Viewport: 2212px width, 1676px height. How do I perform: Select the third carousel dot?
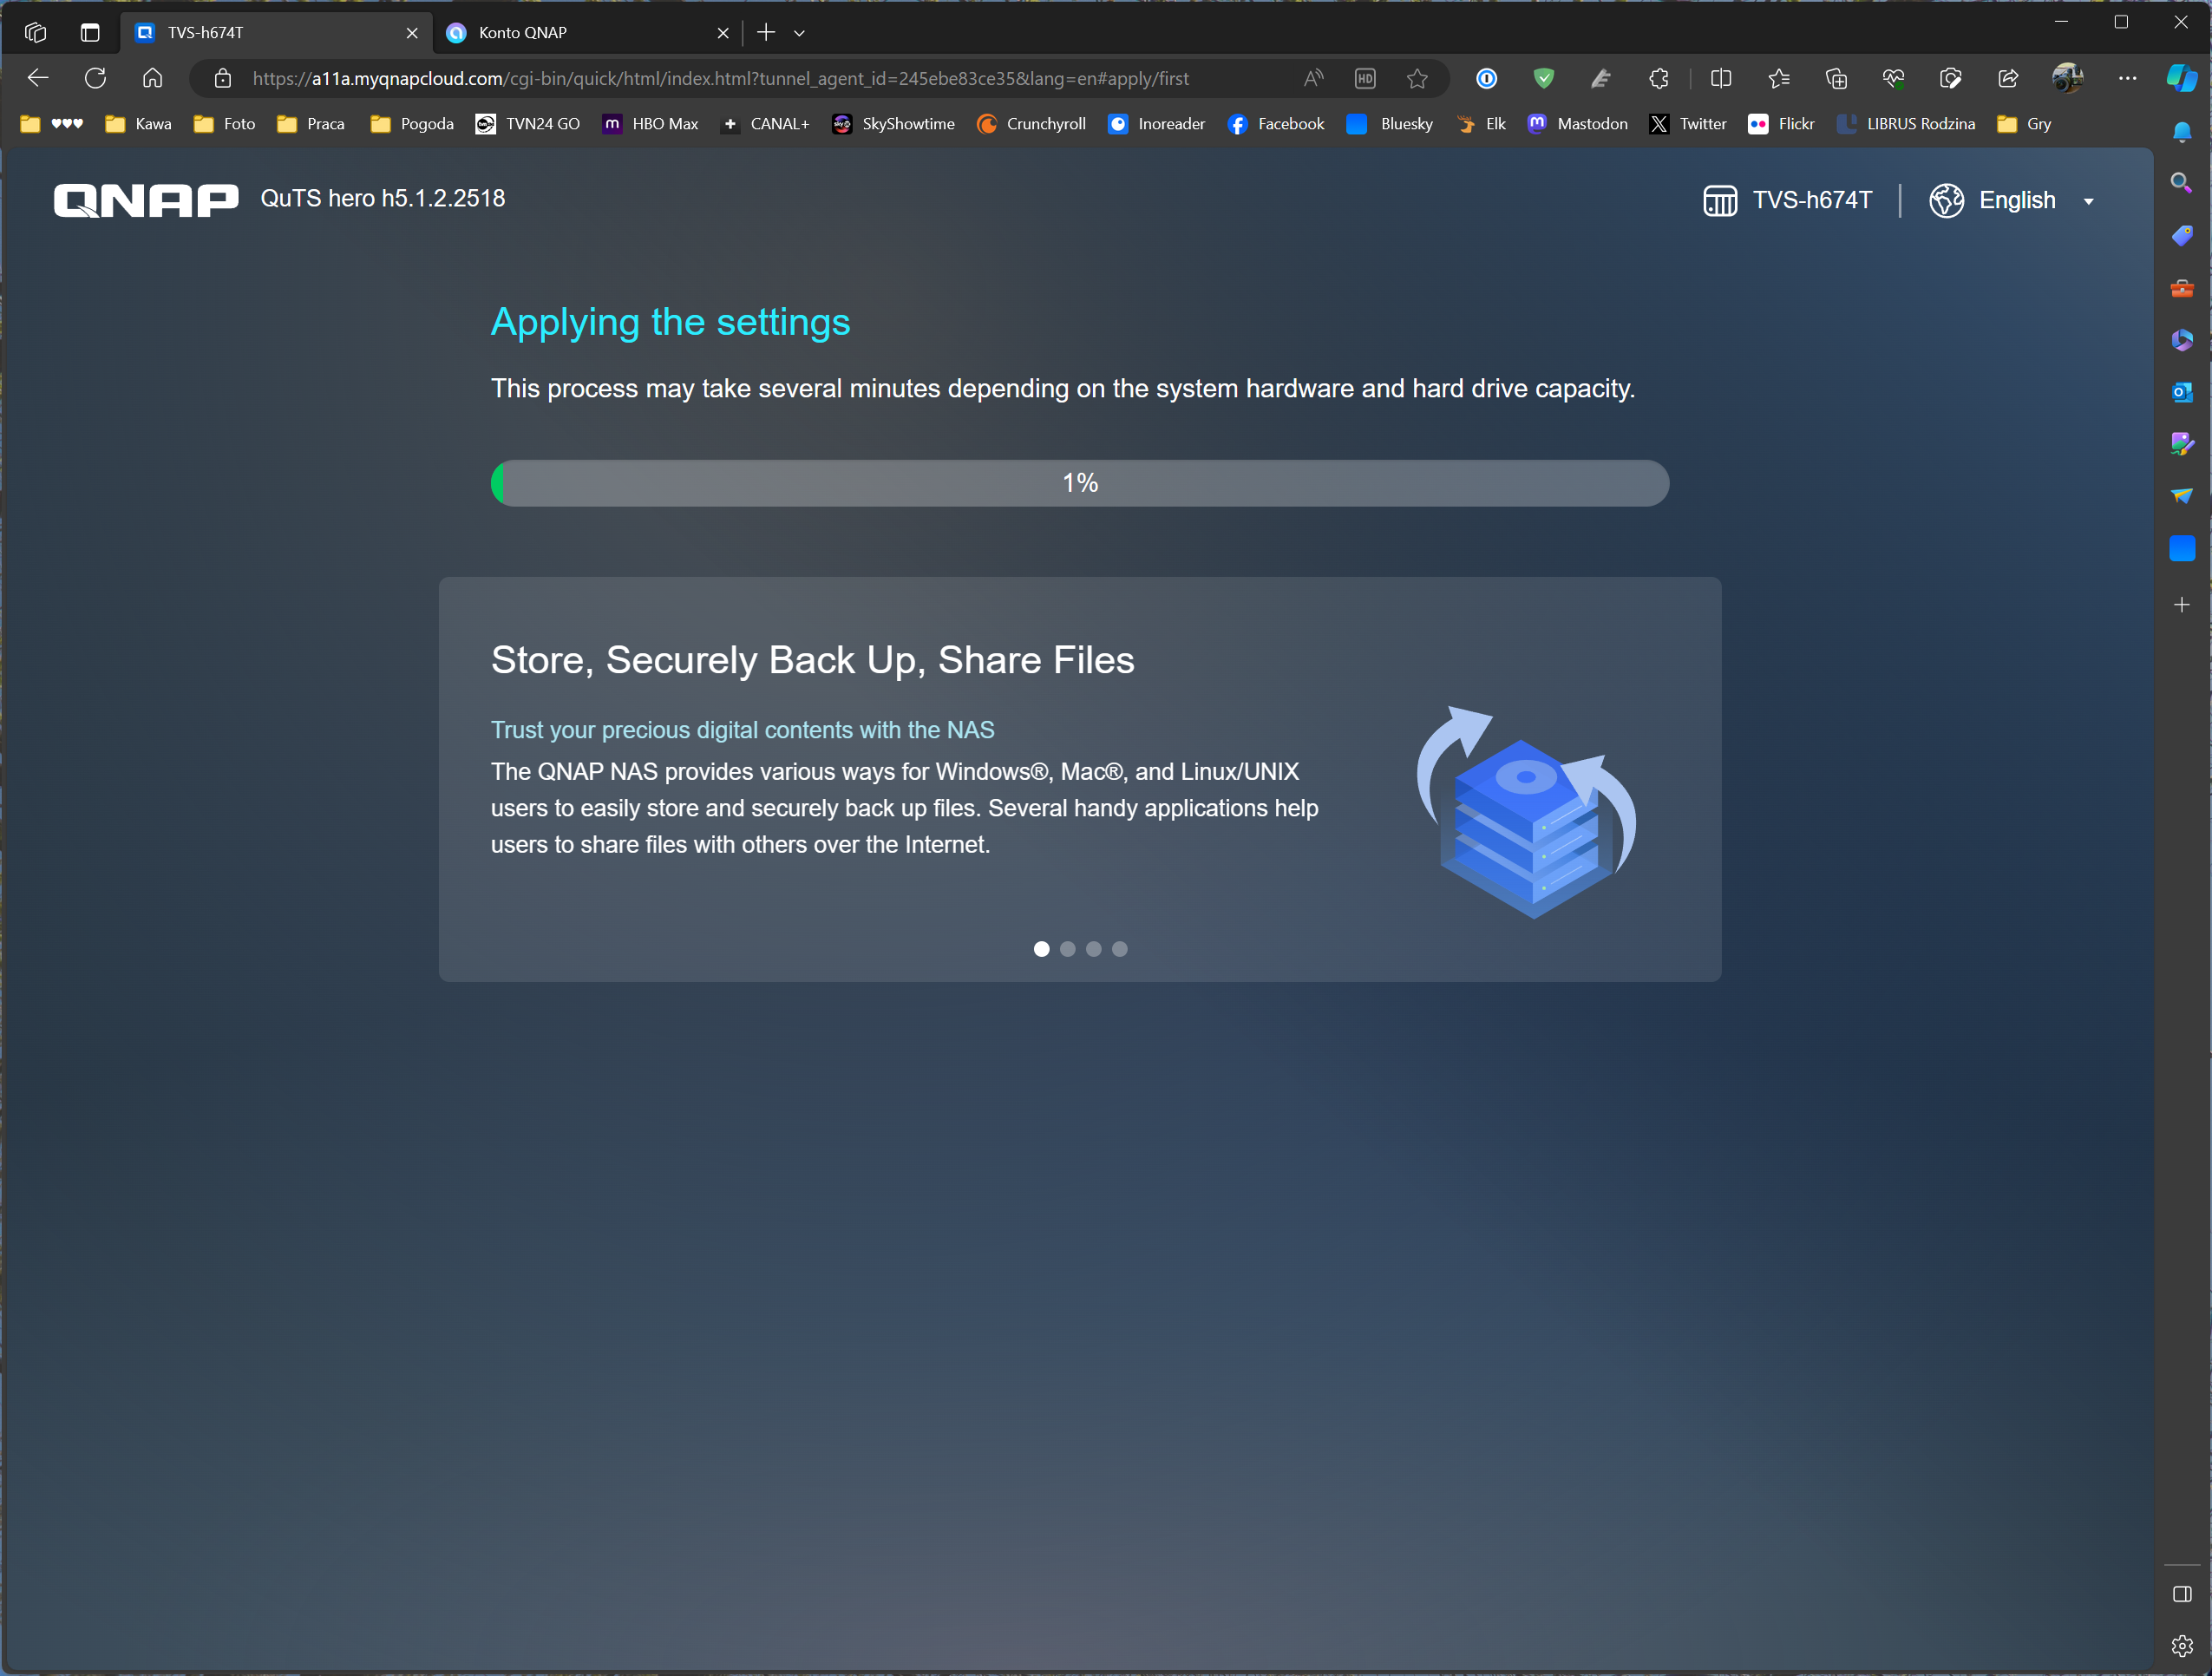tap(1093, 949)
